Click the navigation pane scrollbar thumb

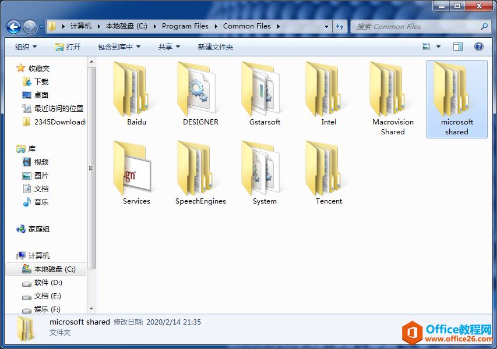91,168
